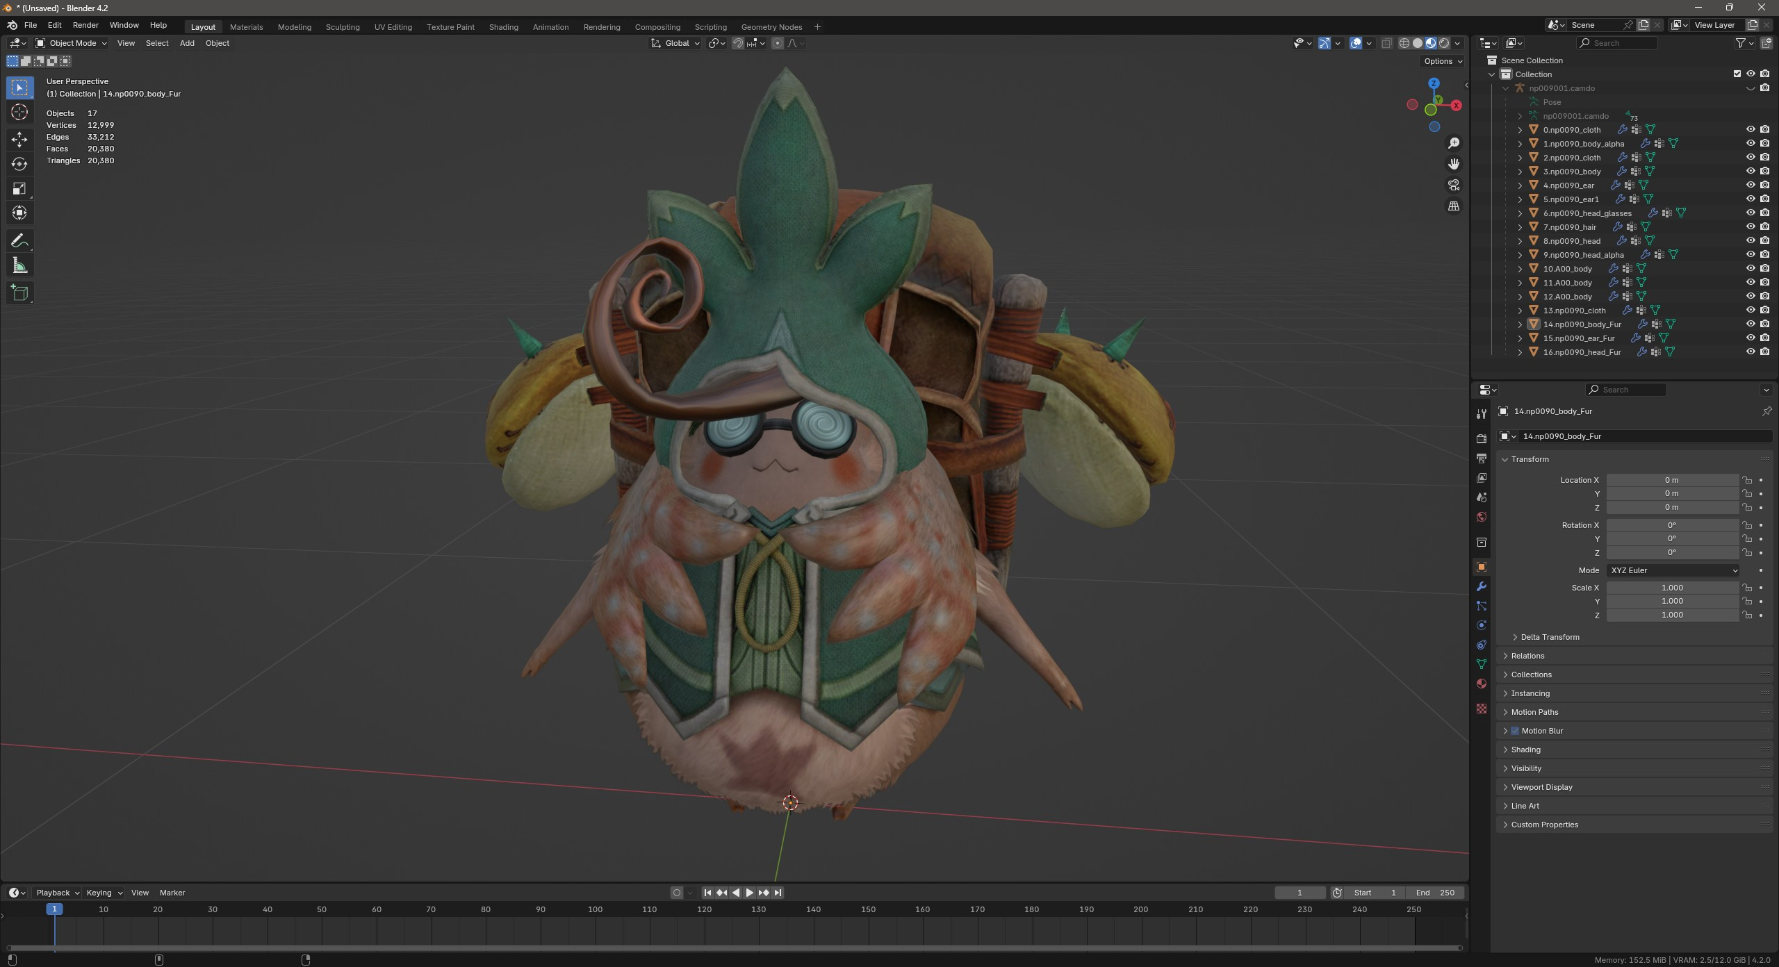Image resolution: width=1779 pixels, height=967 pixels.
Task: Open the XYZ Euler rotation mode dropdown
Action: (x=1672, y=570)
